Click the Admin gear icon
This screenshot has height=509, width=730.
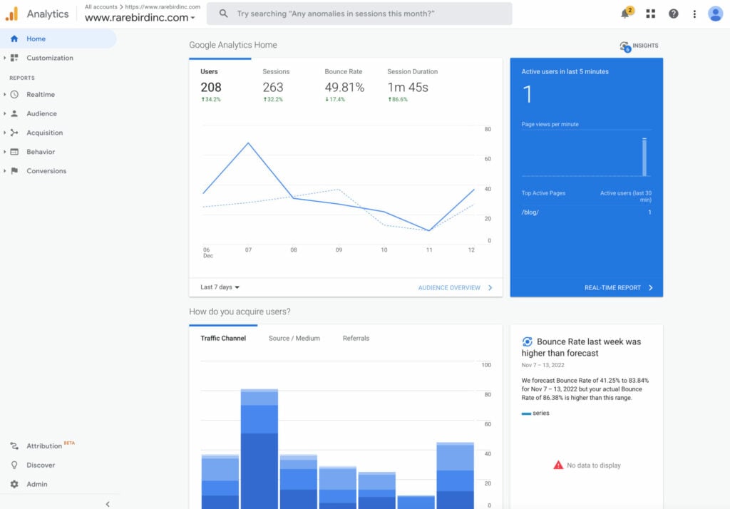(x=14, y=484)
